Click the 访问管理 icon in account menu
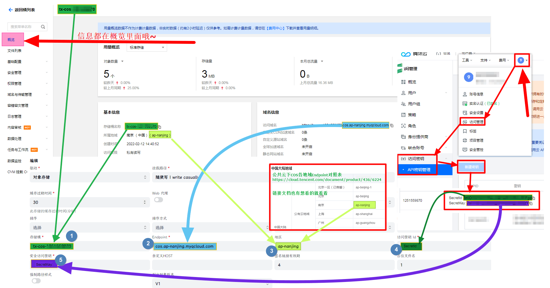The height and width of the screenshot is (288, 550). tap(465, 122)
